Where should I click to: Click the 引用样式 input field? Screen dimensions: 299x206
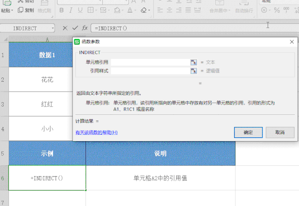click(x=150, y=71)
